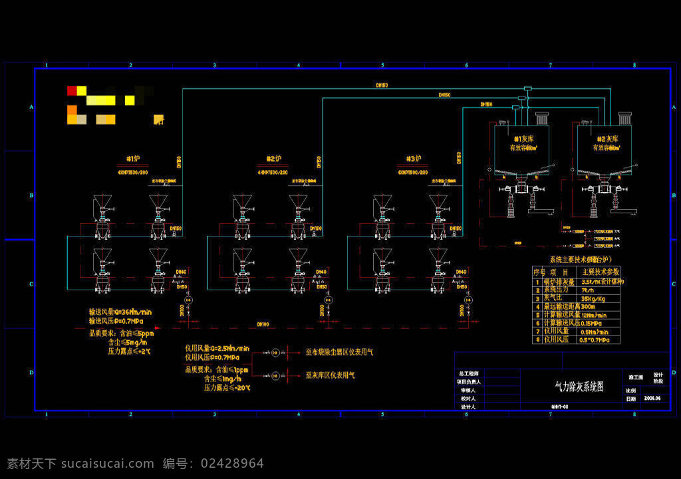Click the 灰气比 row in the parameter table
This screenshot has width=681, height=479.
[x=576, y=298]
